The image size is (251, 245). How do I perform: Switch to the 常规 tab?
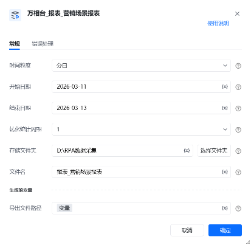coord(15,44)
